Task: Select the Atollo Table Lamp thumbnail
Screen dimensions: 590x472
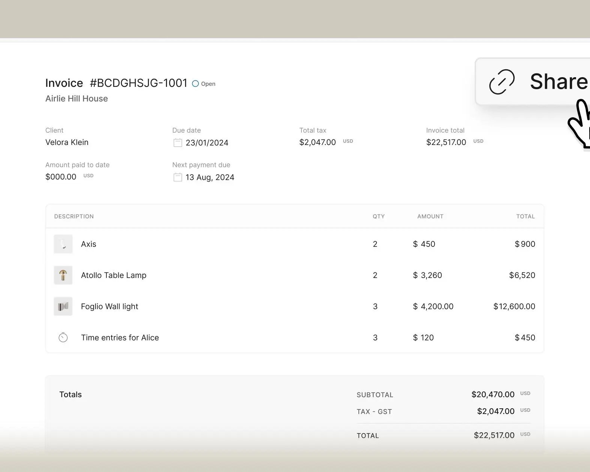Action: coord(63,275)
